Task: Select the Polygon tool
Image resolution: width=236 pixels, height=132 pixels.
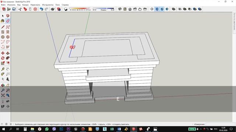Action: 8,37
